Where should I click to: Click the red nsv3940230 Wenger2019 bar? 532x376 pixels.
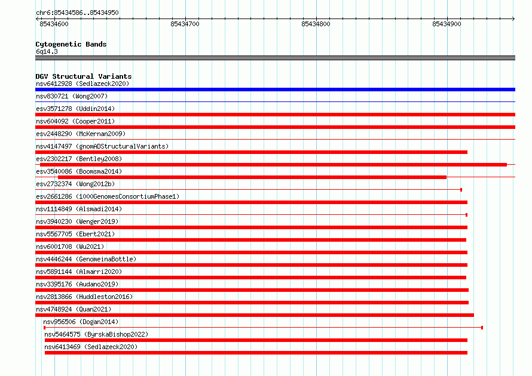[x=252, y=227]
